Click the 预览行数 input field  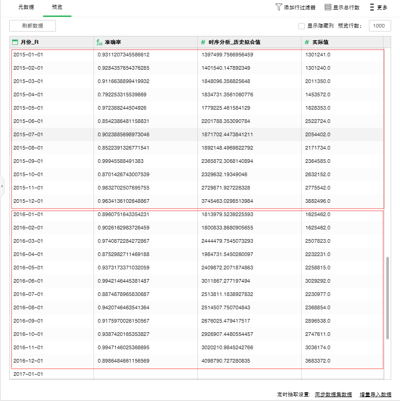[380, 26]
